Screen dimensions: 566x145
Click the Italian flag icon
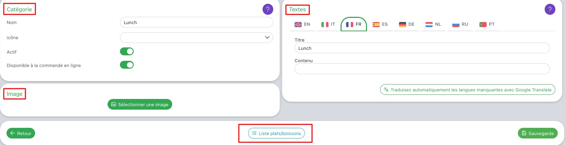click(x=325, y=24)
